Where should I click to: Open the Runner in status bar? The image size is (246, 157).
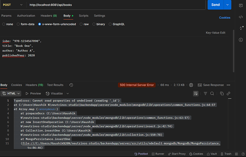158,154
